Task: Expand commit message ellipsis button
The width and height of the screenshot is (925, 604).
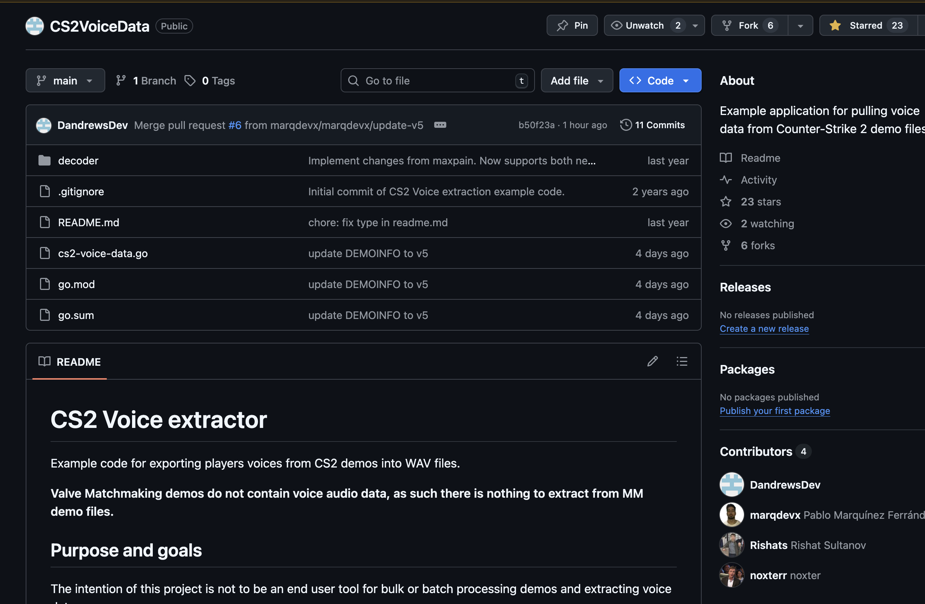Action: coord(440,125)
